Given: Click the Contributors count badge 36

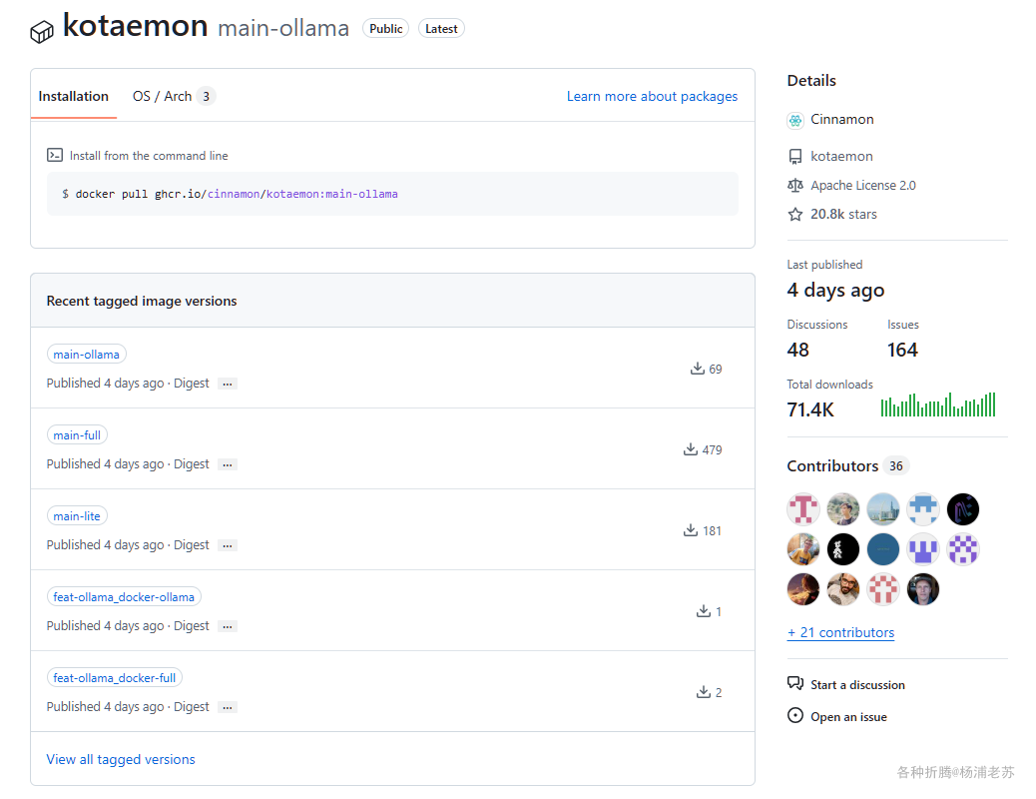Looking at the screenshot, I should [896, 465].
